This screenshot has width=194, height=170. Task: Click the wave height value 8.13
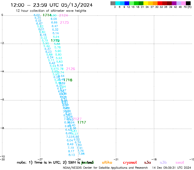(x=72, y=155)
